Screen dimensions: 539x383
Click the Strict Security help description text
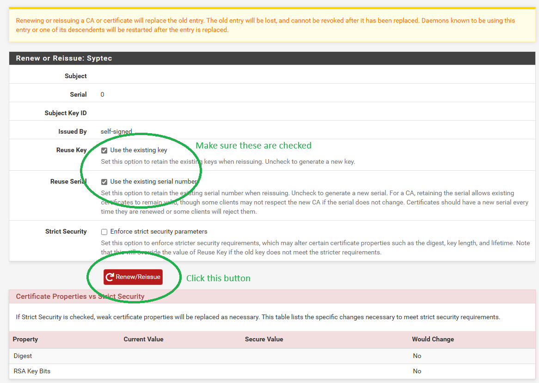coord(315,248)
